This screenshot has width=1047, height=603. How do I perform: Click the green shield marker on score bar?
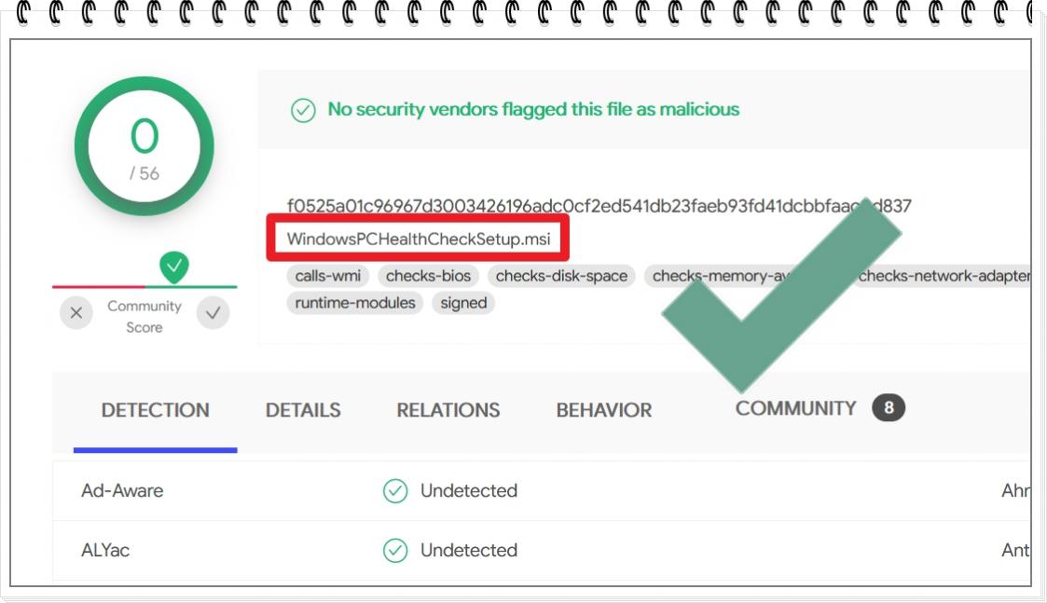point(173,267)
